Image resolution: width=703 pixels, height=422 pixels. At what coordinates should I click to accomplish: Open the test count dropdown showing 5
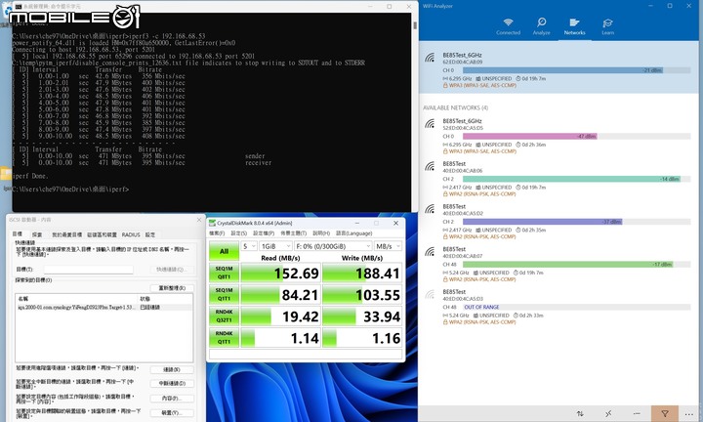(249, 246)
